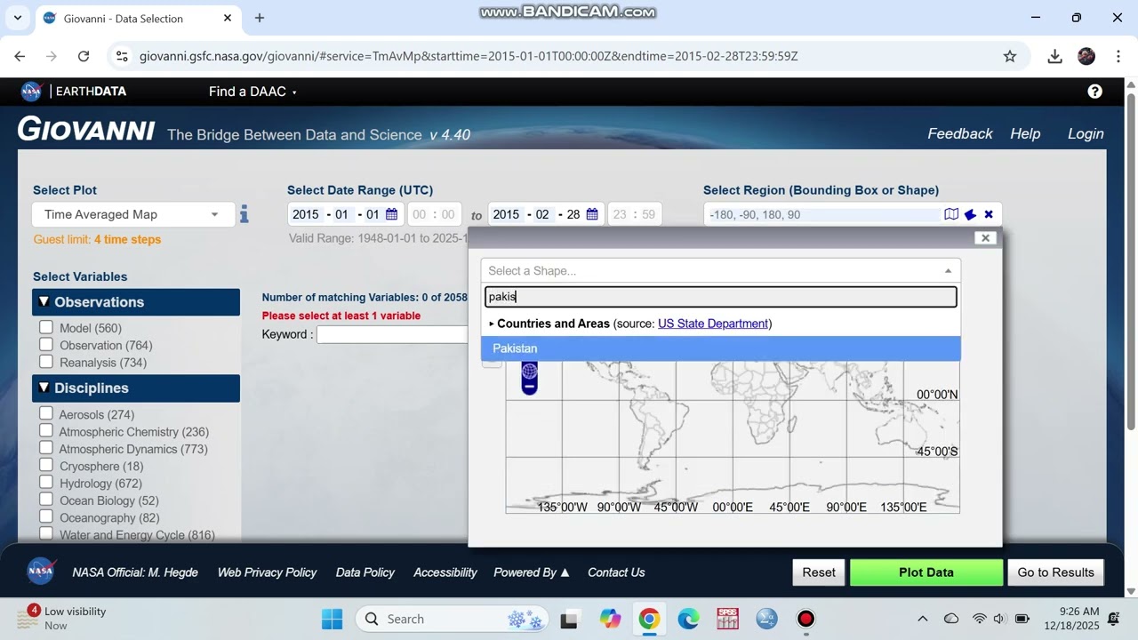This screenshot has height=640, width=1138.
Task: Select Pakistan from the shape list
Action: point(720,348)
